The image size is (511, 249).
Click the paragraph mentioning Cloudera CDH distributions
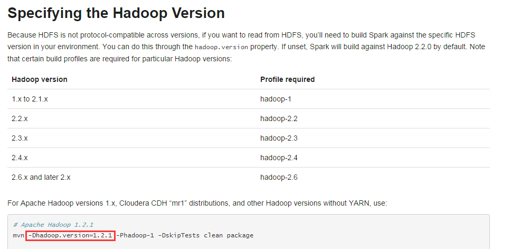point(197,204)
